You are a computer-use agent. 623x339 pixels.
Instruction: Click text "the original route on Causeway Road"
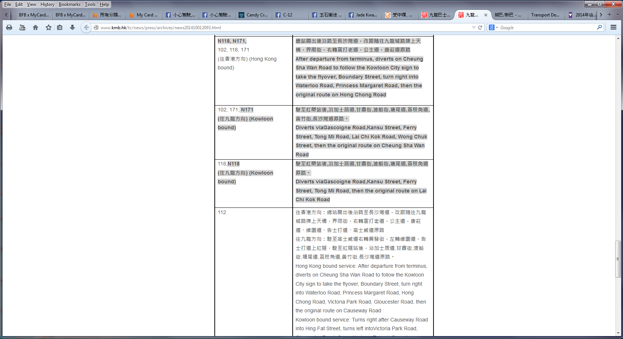[338, 311]
